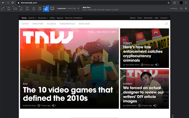Open the Chrome three-dot menu

point(186,3)
